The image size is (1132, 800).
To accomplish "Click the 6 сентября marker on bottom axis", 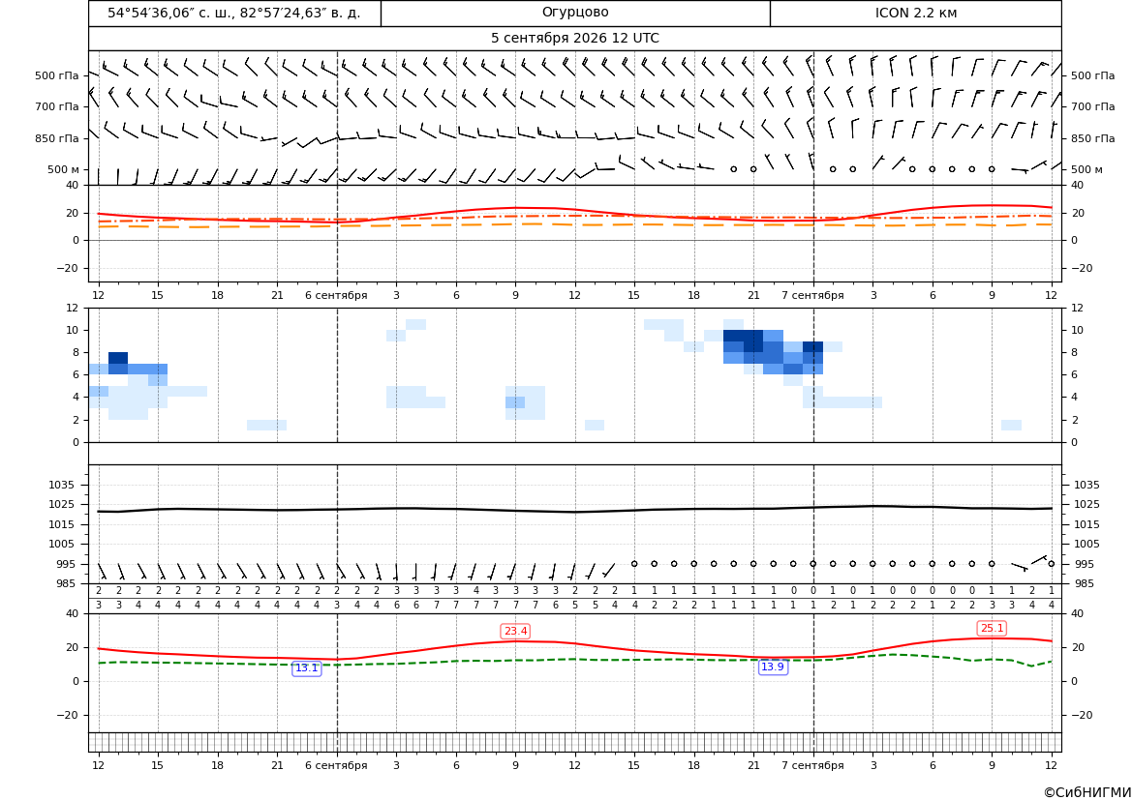I will 336,765.
